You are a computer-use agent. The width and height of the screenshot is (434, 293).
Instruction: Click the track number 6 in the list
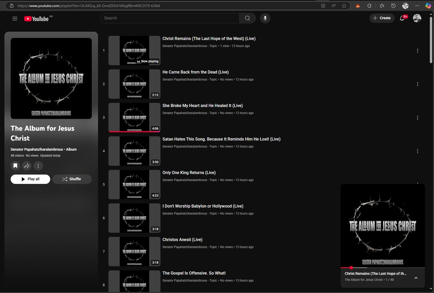coord(104,218)
